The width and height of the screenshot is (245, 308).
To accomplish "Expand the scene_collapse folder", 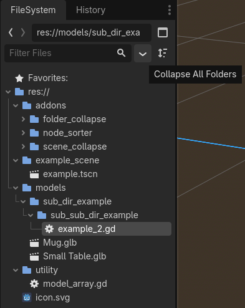I will 23,147.
